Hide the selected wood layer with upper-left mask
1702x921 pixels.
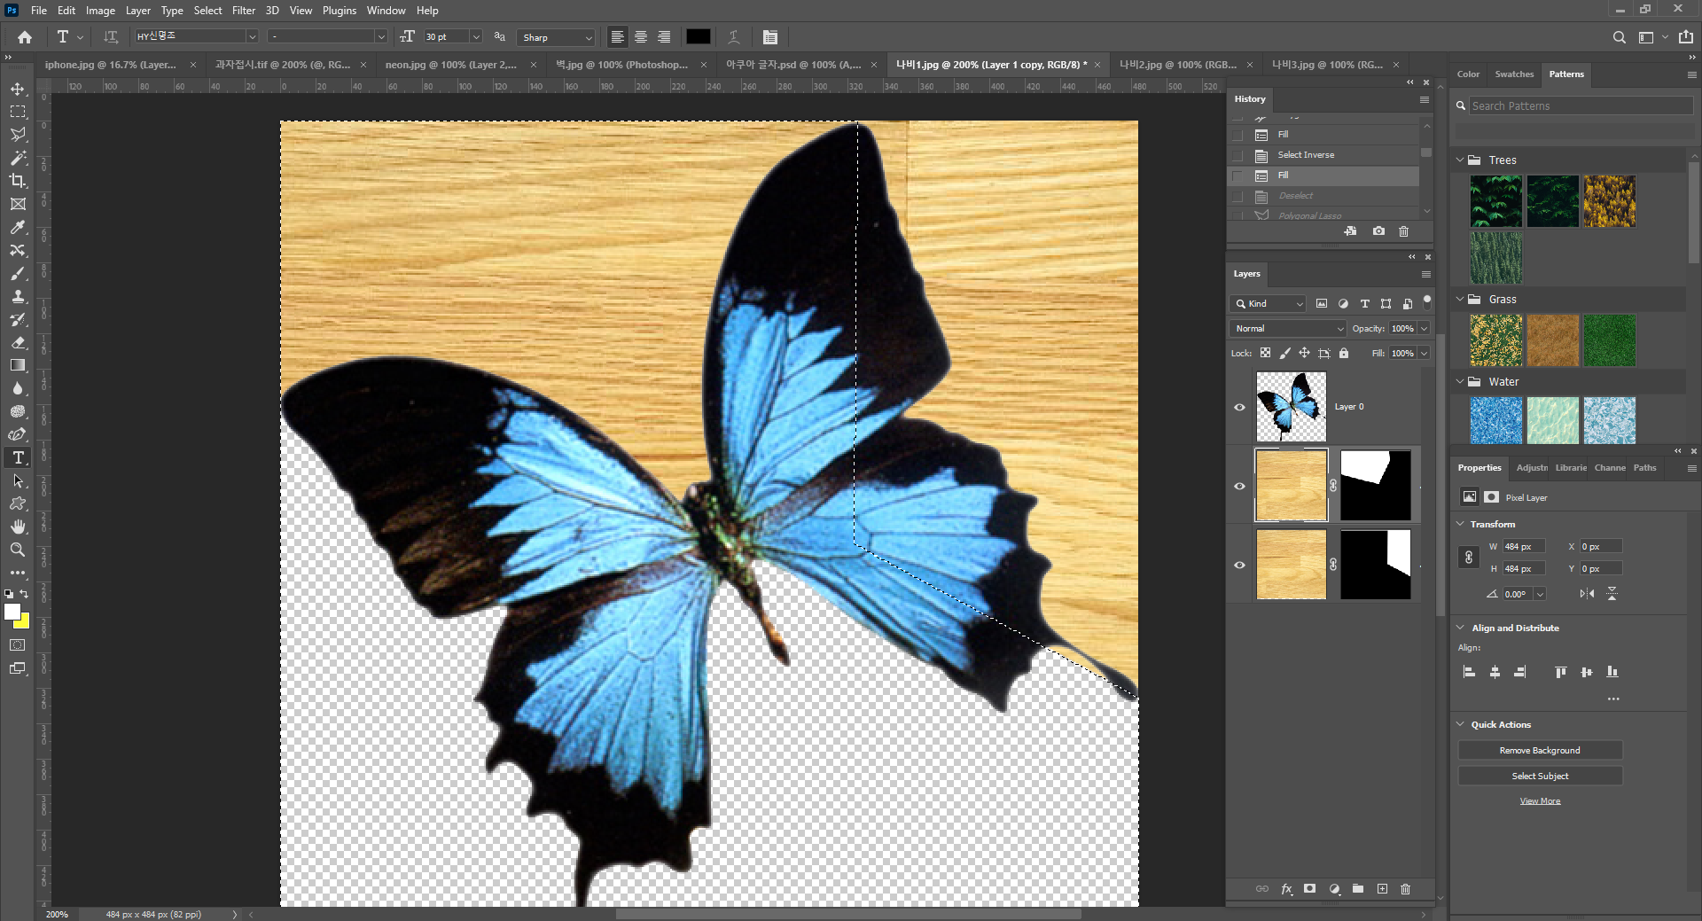click(x=1240, y=486)
